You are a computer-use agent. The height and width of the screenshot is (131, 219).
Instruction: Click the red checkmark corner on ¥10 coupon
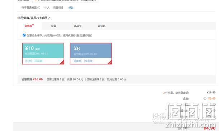point(62,62)
